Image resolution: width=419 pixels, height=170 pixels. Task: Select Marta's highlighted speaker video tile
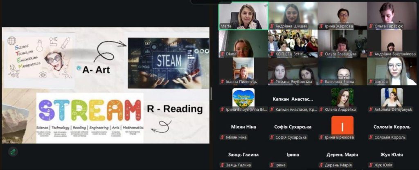[x=243, y=15]
